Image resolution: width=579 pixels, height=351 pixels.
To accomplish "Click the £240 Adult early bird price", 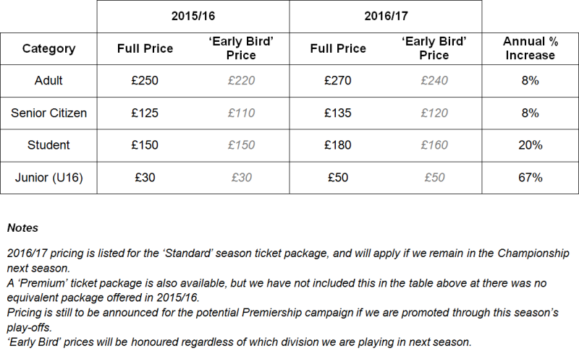I will [x=434, y=81].
